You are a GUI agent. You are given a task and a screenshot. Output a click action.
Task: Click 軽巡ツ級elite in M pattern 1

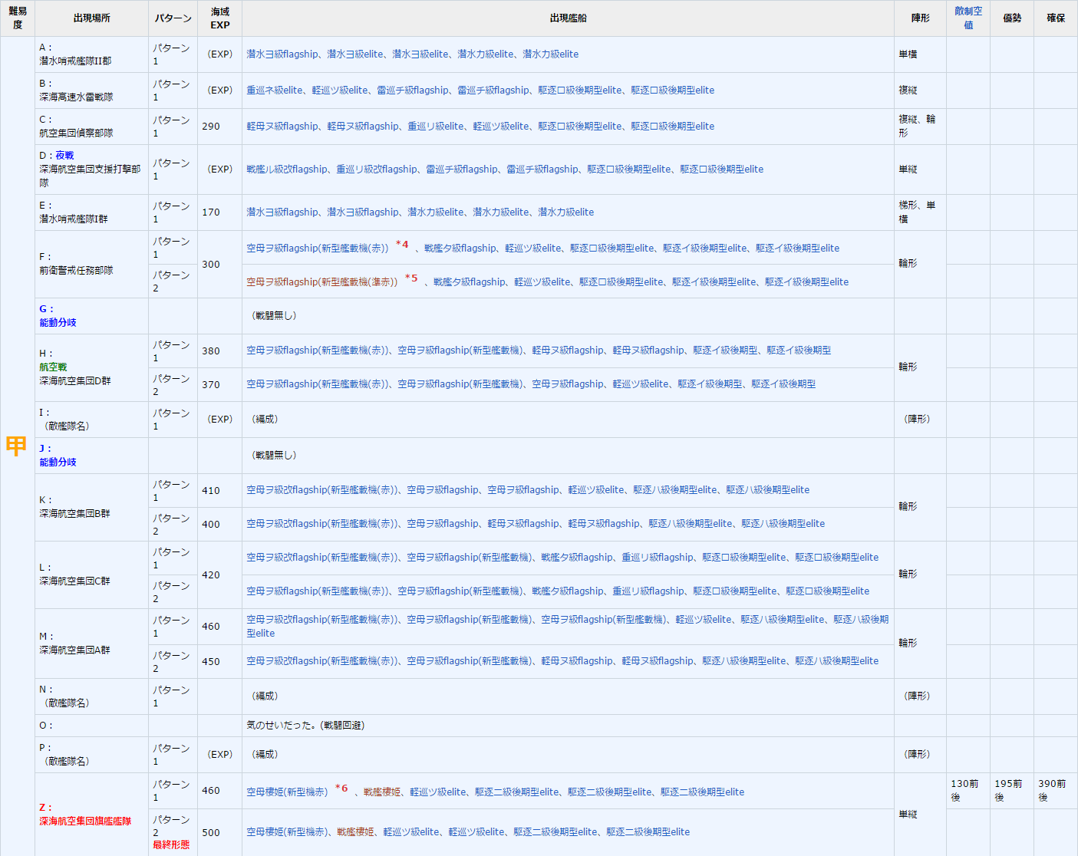pyautogui.click(x=704, y=620)
